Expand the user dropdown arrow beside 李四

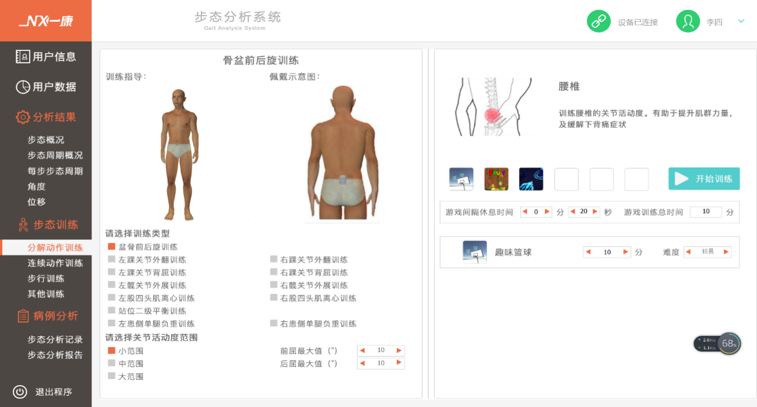[741, 21]
